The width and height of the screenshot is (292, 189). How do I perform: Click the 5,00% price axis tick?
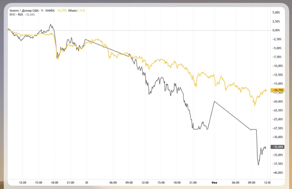click(x=276, y=12)
